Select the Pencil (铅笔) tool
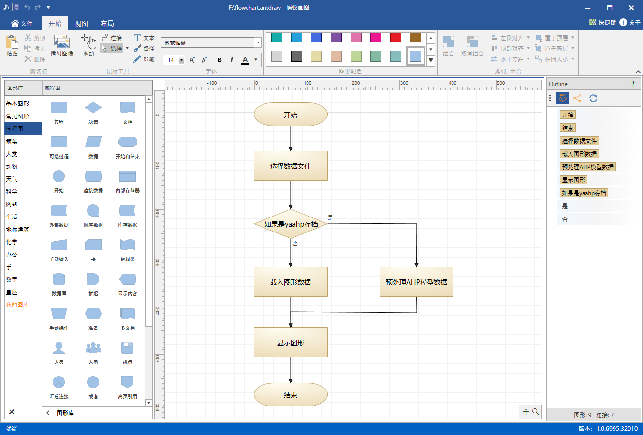 [144, 59]
